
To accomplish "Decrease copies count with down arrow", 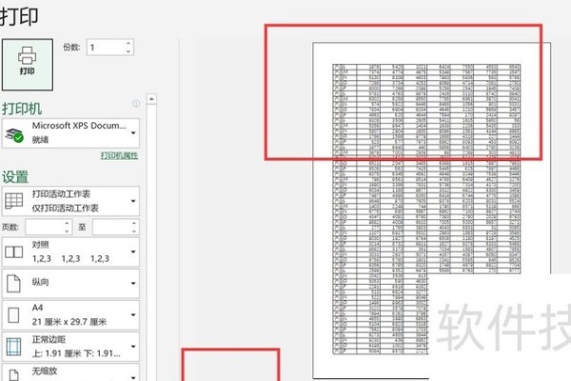I will 128,51.
